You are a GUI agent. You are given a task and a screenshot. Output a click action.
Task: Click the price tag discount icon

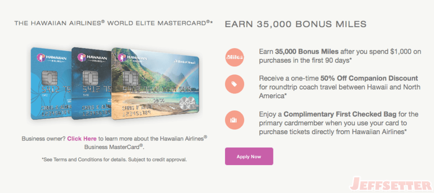[234, 84]
